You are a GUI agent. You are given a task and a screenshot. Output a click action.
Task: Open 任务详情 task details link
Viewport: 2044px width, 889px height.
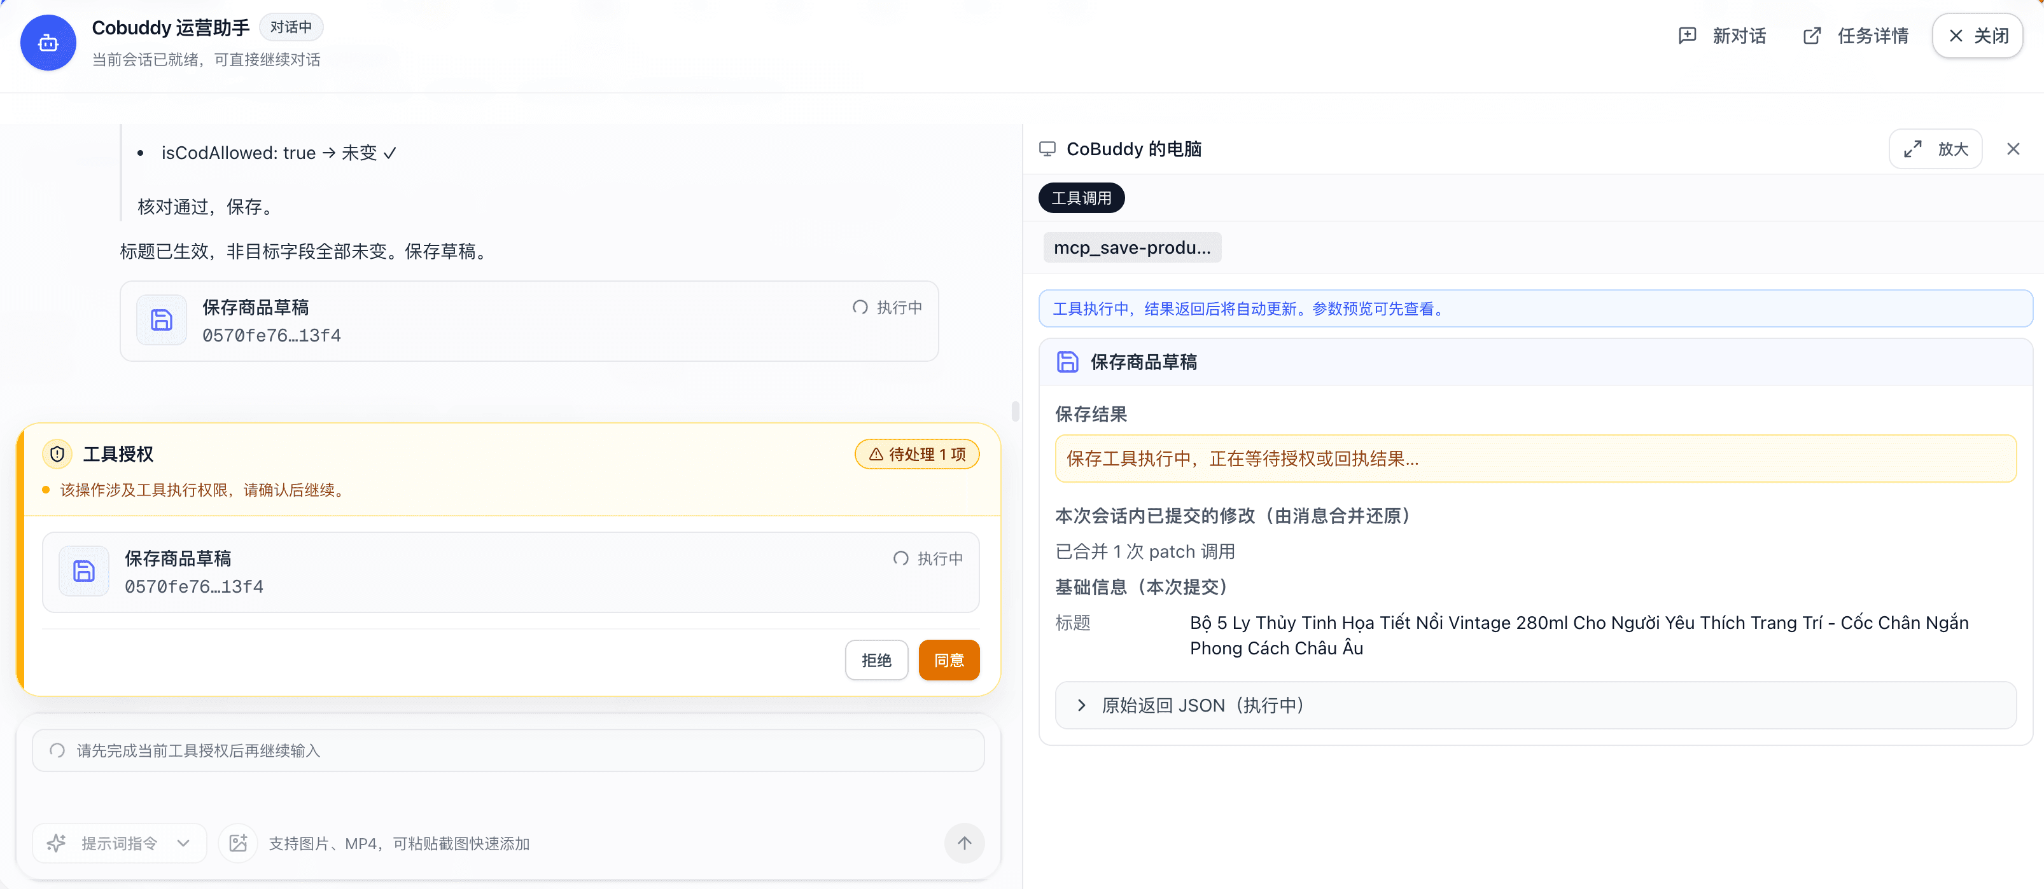coord(1855,36)
